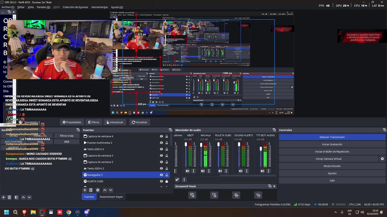387x217 pixels.
Task: Open virtual camera settings gear
Action: (382, 159)
